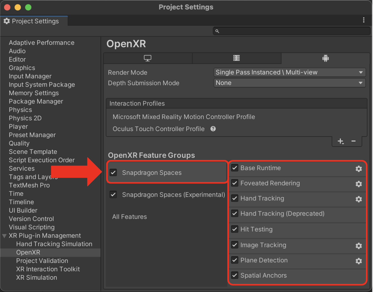373x292 pixels.
Task: Select All Features group
Action: coord(130,217)
